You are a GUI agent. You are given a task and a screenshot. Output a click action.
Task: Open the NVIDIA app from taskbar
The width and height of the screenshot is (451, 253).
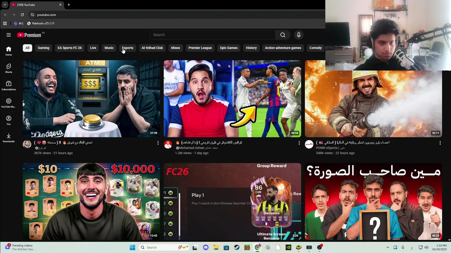click(x=289, y=247)
